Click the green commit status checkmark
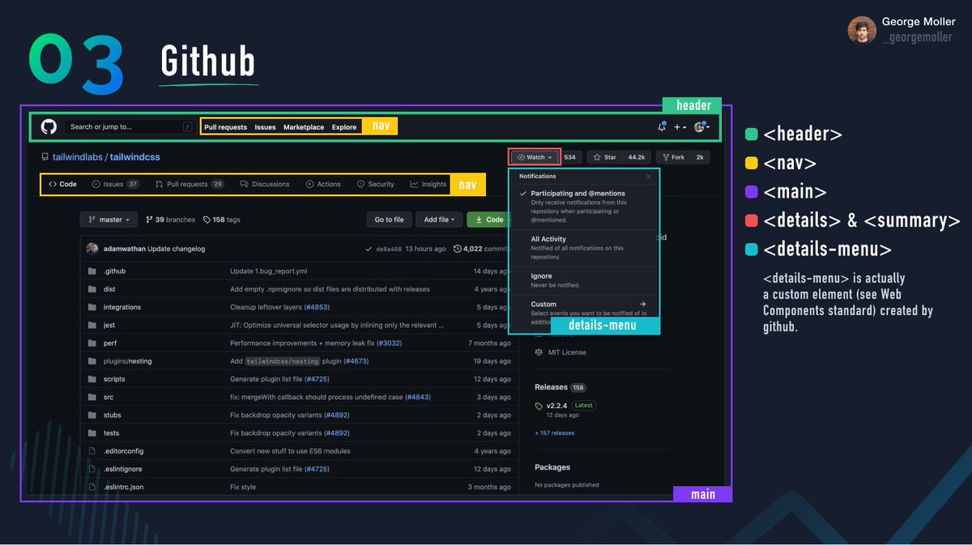This screenshot has height=545, width=972. [369, 249]
